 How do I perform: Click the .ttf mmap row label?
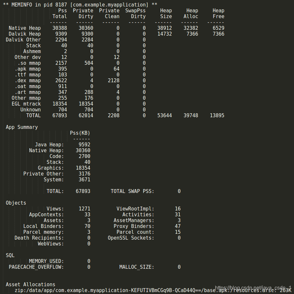point(28,74)
